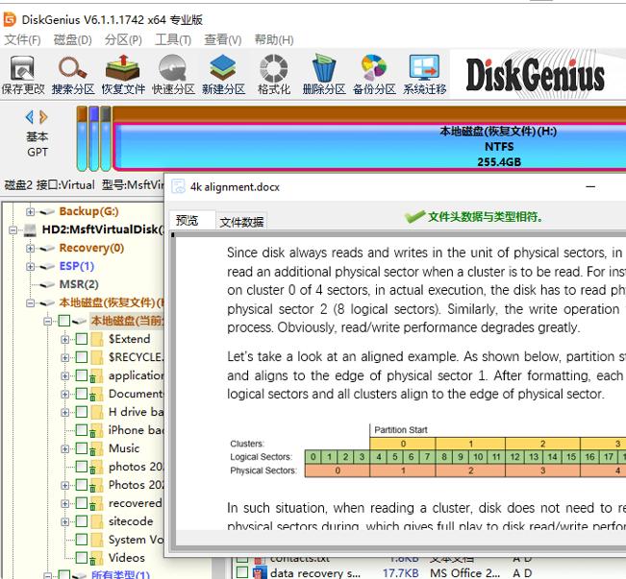
Task: Open the 快速分区 quick partition tool
Action: [x=173, y=75]
